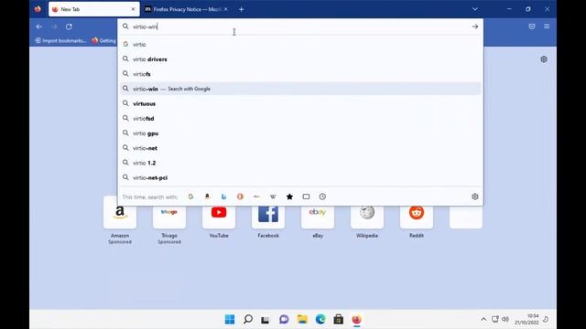Search history using the clock icon

322,196
